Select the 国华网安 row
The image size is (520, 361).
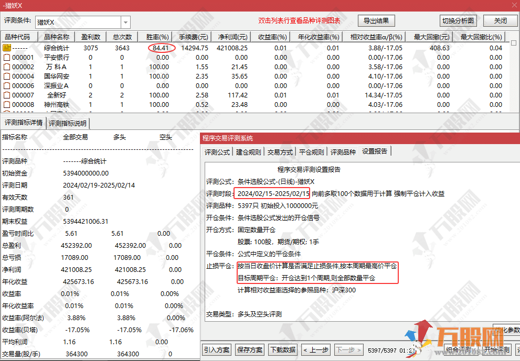[256, 76]
